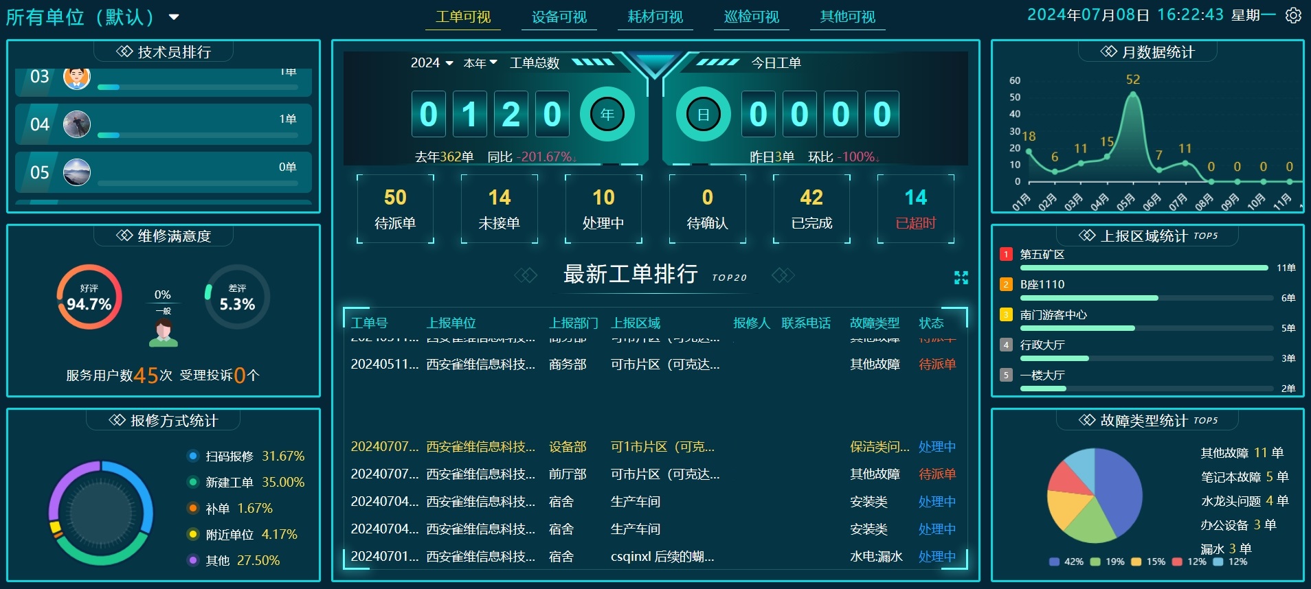This screenshot has width=1311, height=589.
Task: Switch to the 设备可视 tab
Action: tap(559, 17)
